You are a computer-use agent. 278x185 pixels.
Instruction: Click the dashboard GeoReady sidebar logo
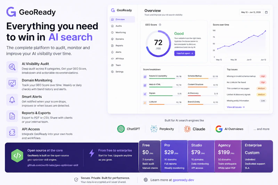point(121,10)
